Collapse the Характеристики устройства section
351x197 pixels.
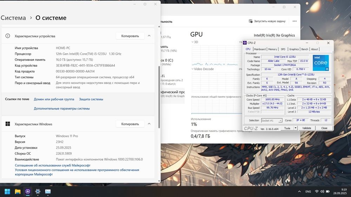tap(149, 36)
